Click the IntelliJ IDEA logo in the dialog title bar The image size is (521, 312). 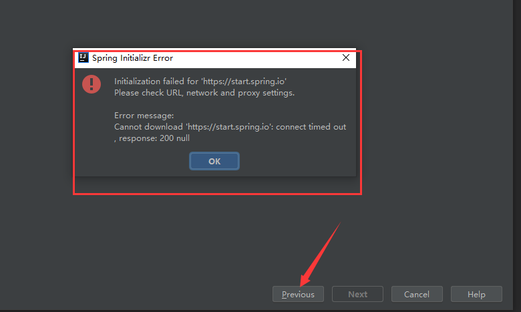click(x=83, y=58)
